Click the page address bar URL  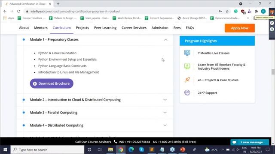pos(75,12)
